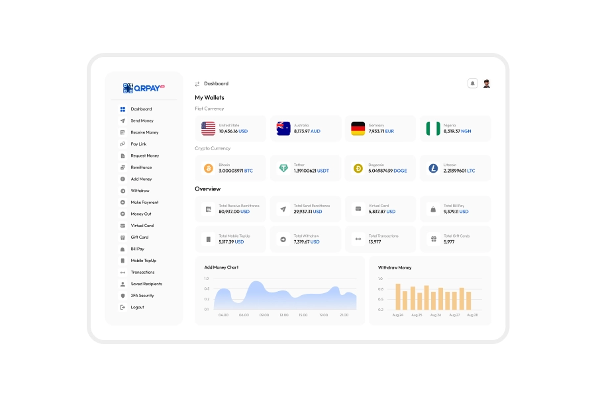
Task: Click the Add Money Chart area graph
Action: 285,298
